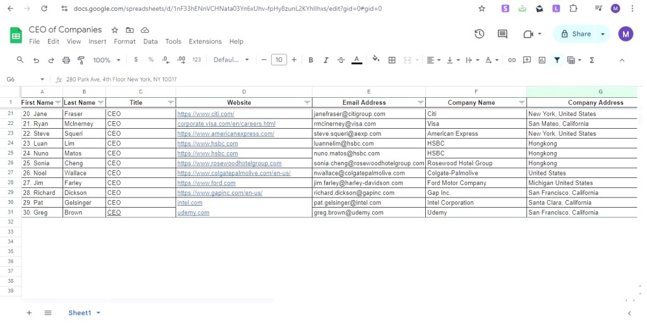Open the 100% zoom dropdown
Viewport: 647px width, 325px height.
106,60
